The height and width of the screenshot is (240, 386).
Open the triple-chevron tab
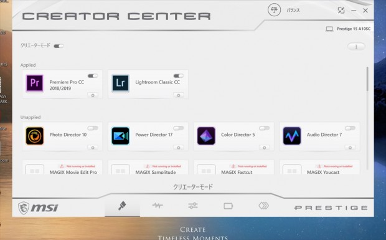point(263,206)
